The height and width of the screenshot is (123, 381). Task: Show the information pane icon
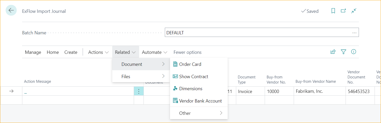(354, 52)
